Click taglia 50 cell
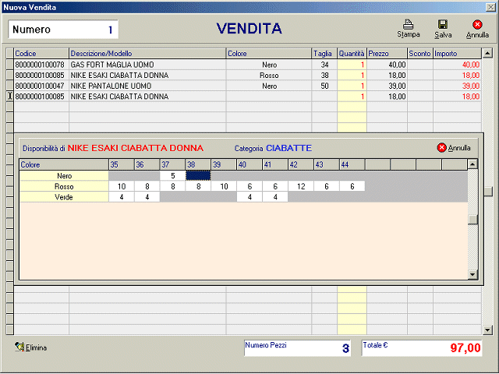Viewport: 499px width, 374px height. click(324, 86)
